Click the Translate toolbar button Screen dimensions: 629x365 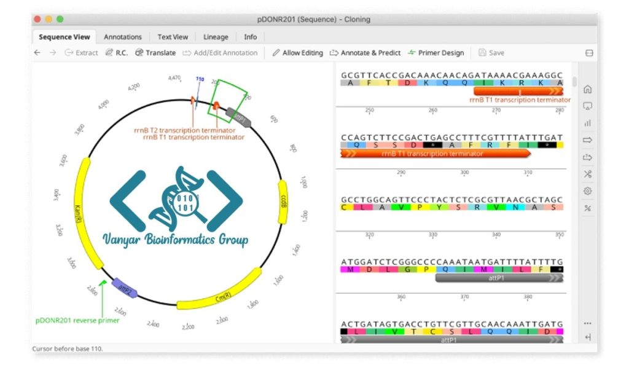point(155,53)
